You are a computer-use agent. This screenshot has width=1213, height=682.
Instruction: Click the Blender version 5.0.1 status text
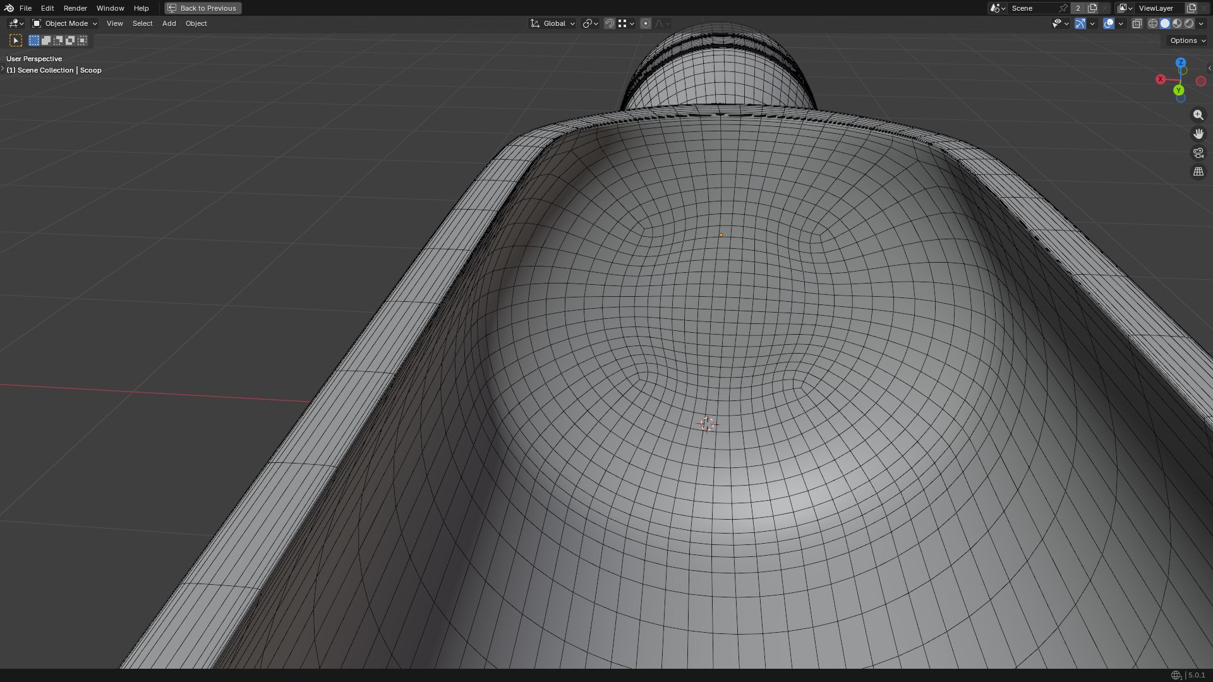(x=1197, y=675)
